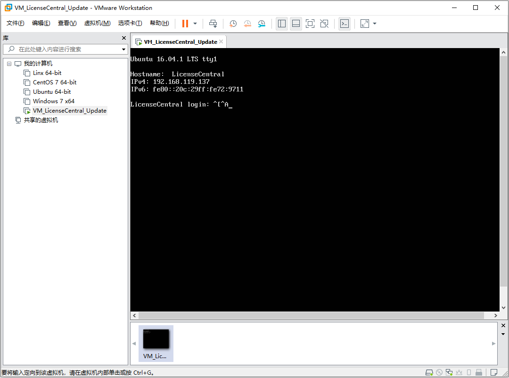This screenshot has width=509, height=378.
Task: Toggle the library sidebar view icon
Action: click(282, 24)
